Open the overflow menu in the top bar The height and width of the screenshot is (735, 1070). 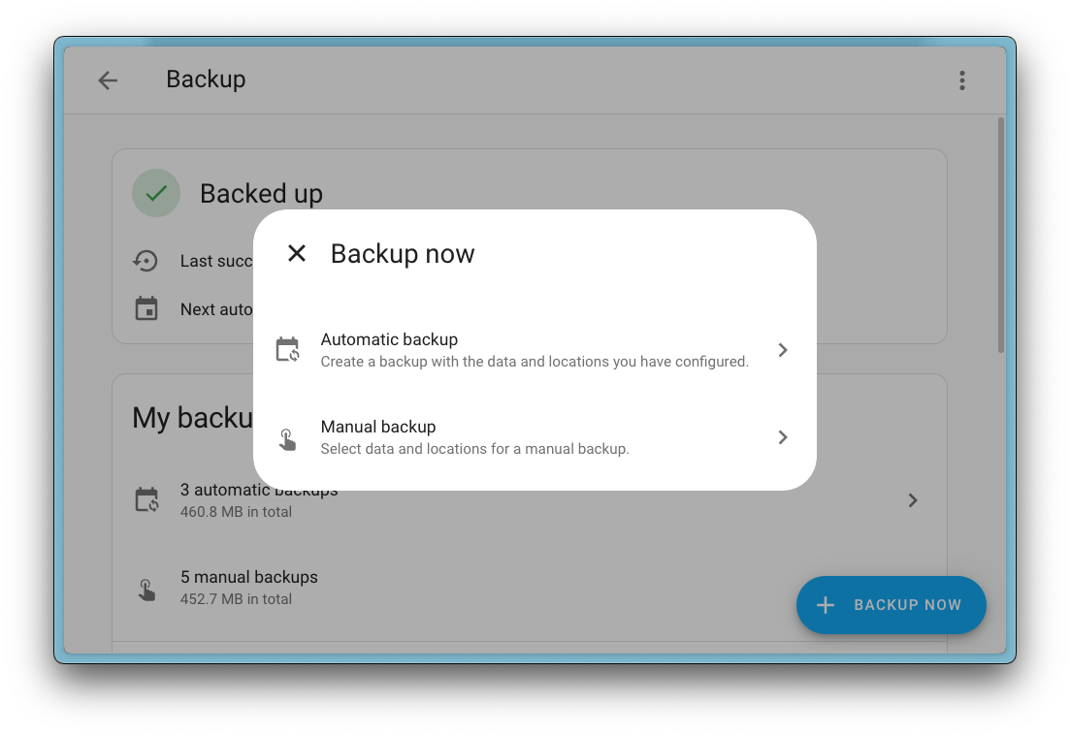(x=961, y=80)
